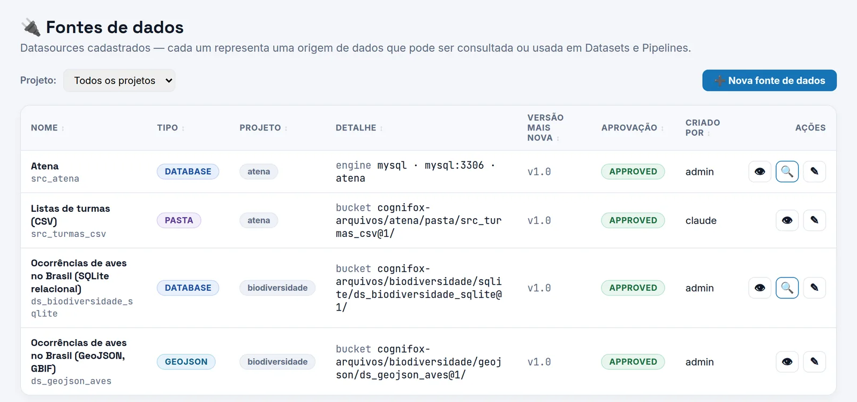Open the Todos os projetos project dropdown
Screen dimensions: 857x402
click(x=119, y=81)
